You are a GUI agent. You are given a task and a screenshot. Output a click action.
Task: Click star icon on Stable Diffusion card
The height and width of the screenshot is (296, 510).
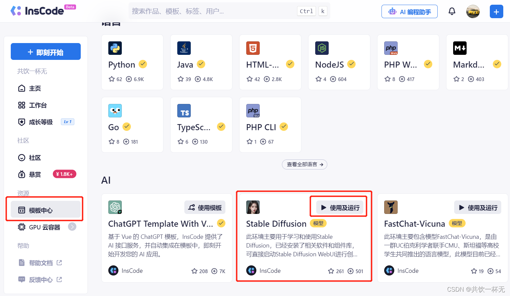coord(331,271)
